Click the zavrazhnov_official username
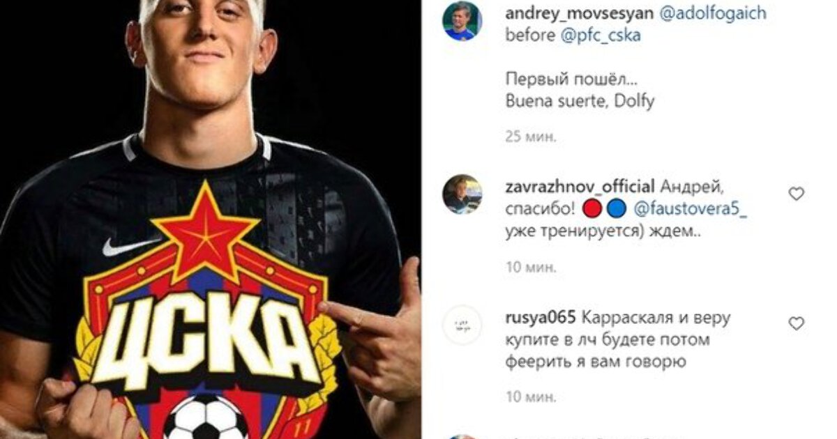This screenshot has height=439, width=837. [580, 187]
